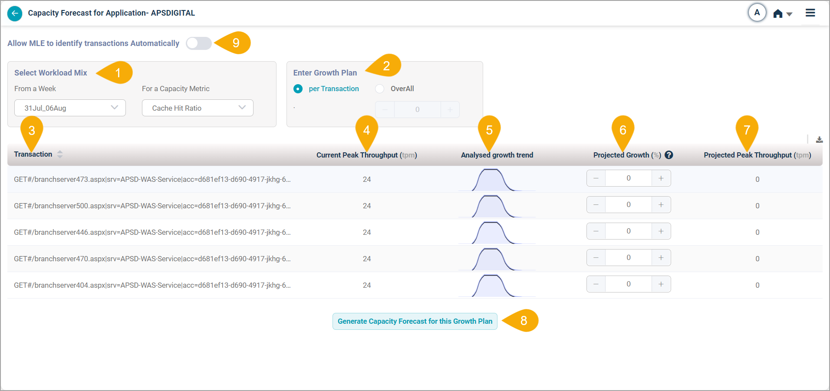Select the per Transaction radio option

(x=298, y=89)
